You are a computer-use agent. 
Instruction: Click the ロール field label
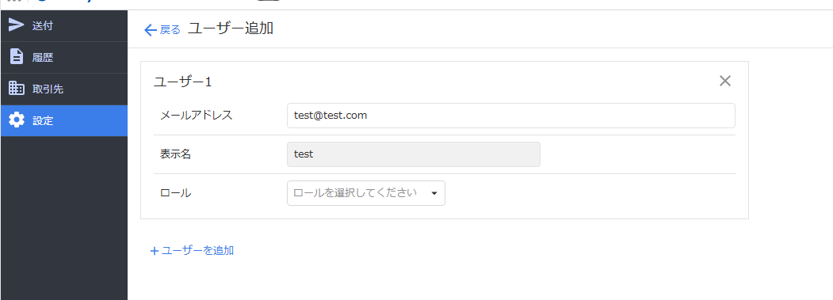(175, 193)
